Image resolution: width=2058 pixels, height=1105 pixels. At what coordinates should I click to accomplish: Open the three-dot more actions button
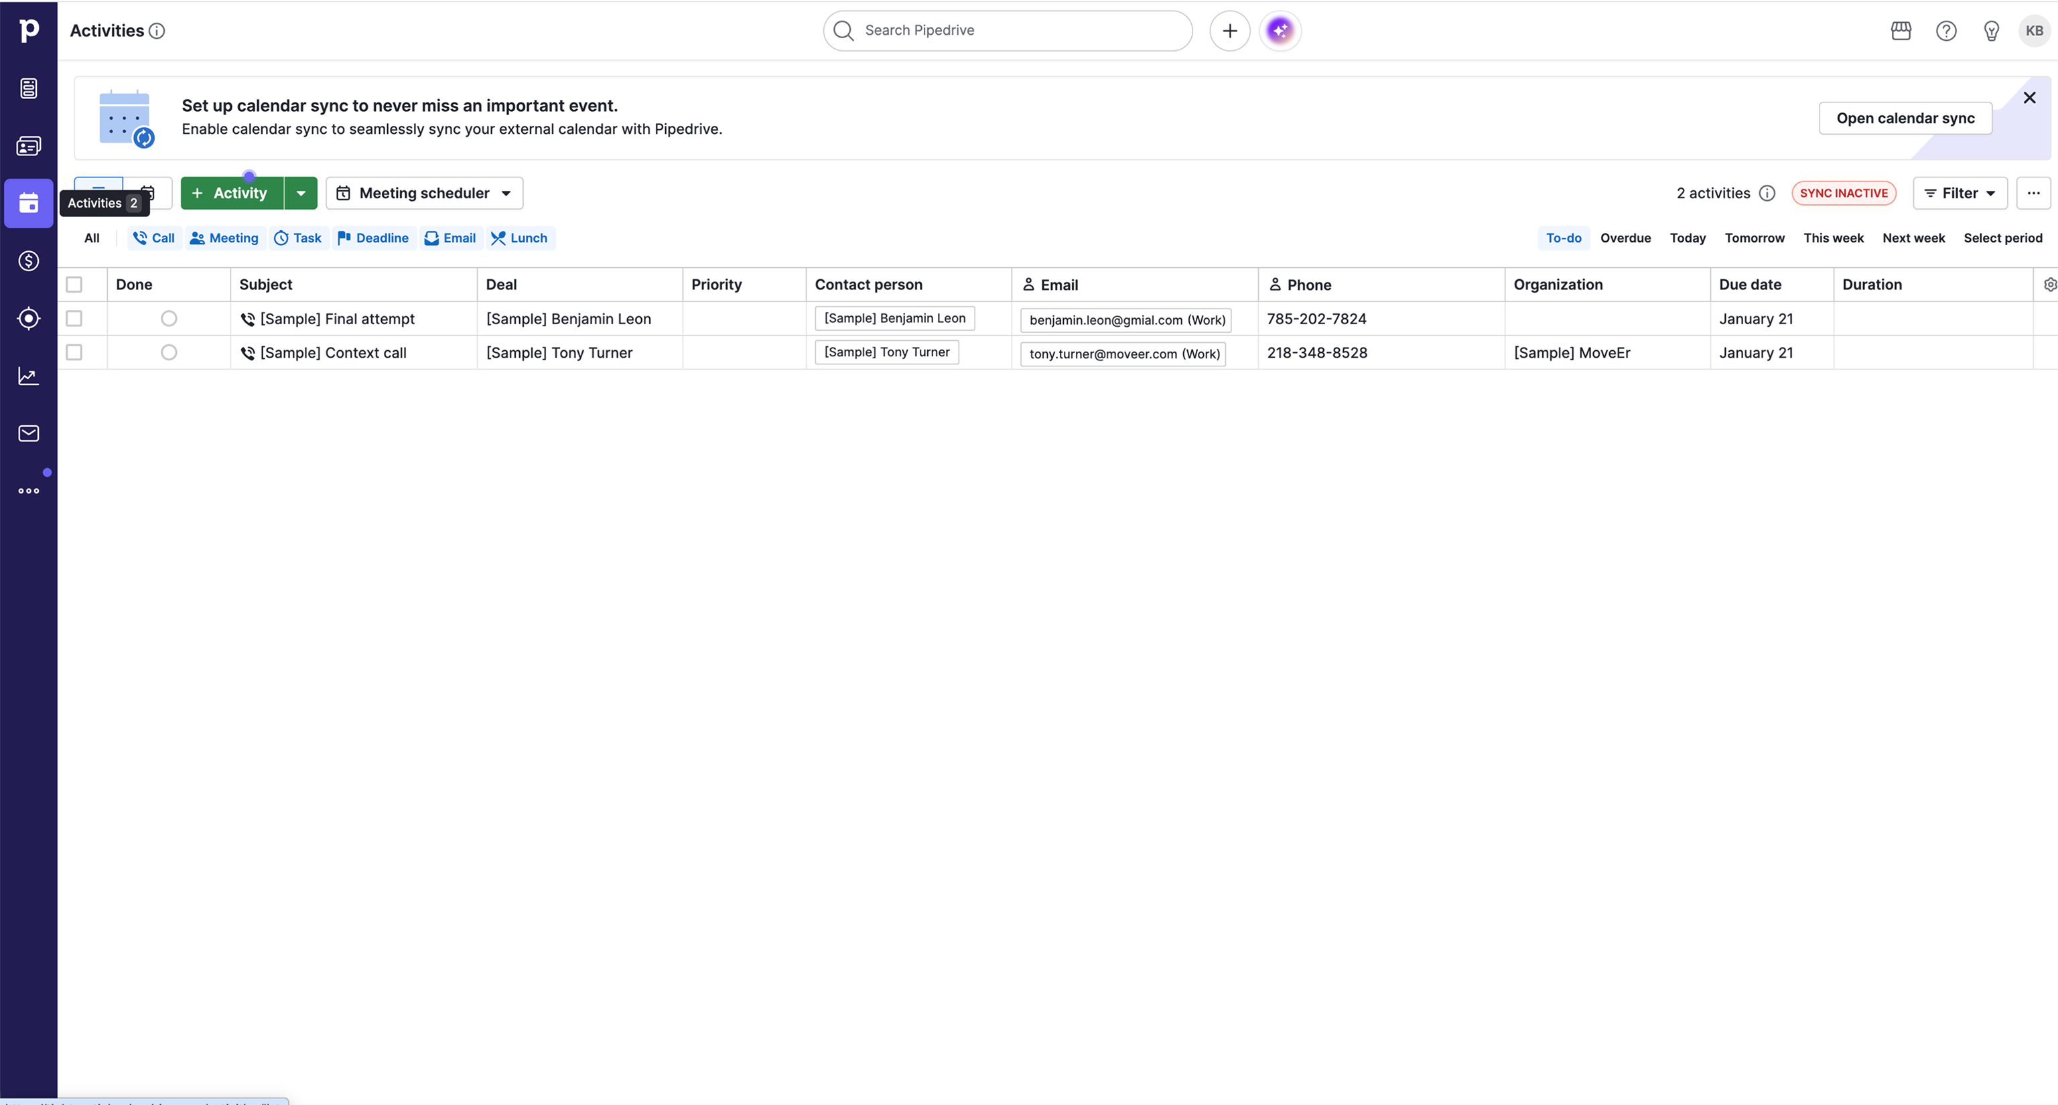pyautogui.click(x=2033, y=194)
